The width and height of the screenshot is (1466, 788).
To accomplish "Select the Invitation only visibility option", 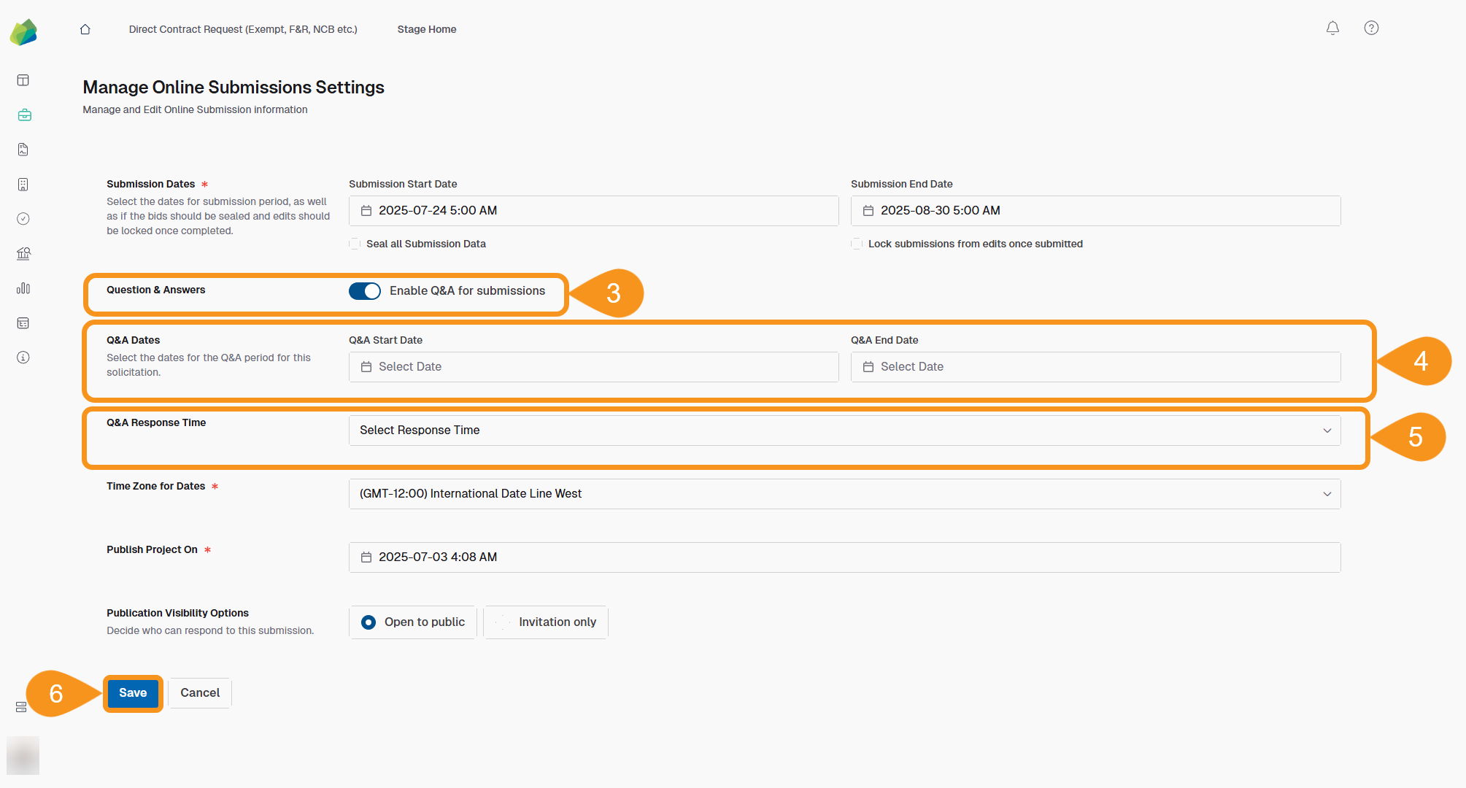I will pos(545,622).
